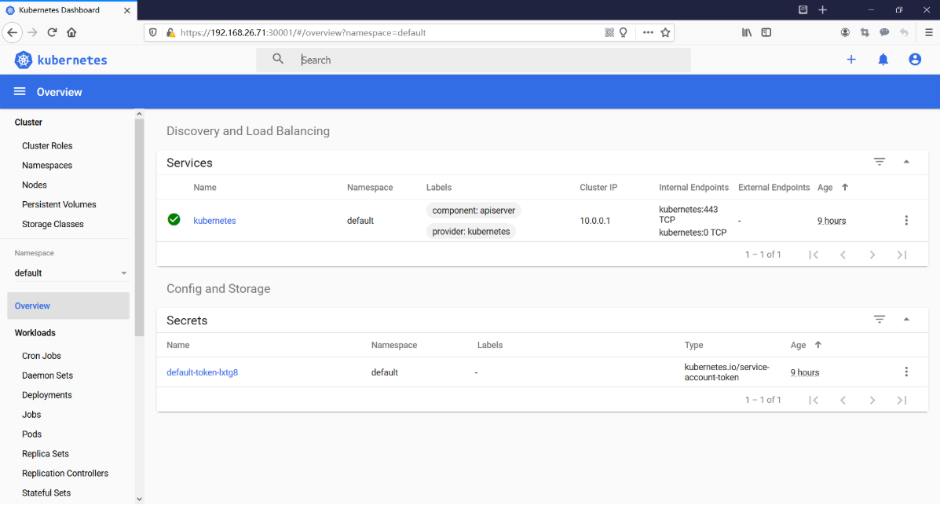
Task: Click the QR code icon in address bar
Action: click(x=609, y=32)
